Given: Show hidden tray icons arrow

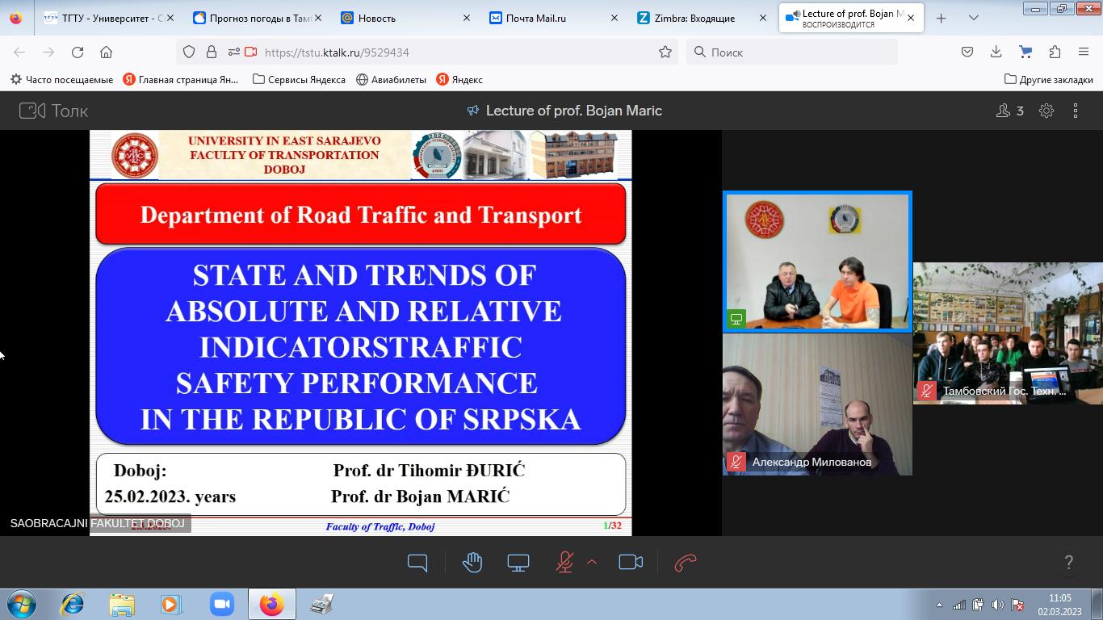Looking at the screenshot, I should 939,605.
